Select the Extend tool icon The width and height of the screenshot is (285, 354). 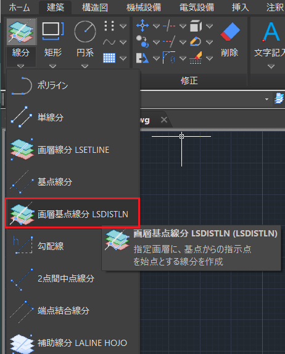(x=169, y=41)
